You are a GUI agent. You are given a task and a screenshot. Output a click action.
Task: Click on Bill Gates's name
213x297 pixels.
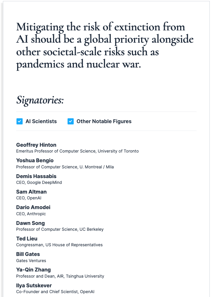pyautogui.click(x=28, y=254)
